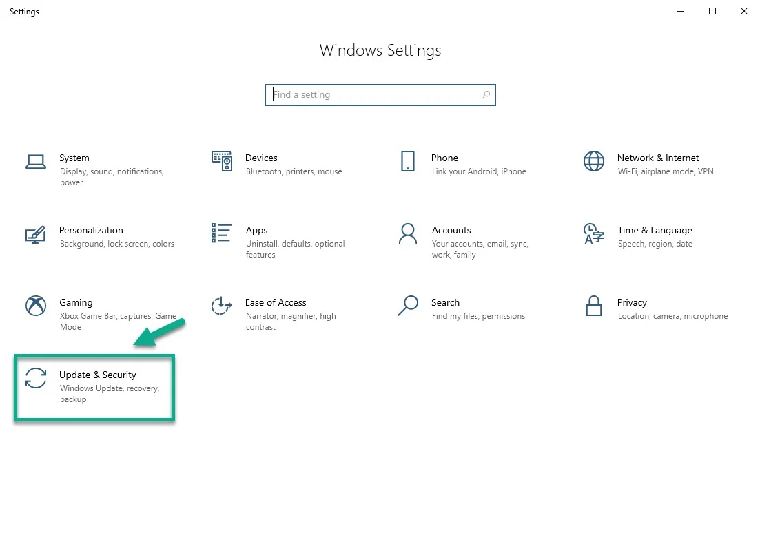Click 'Find my files, permissions' description
Viewport: 760px width, 555px height.
[x=478, y=316]
